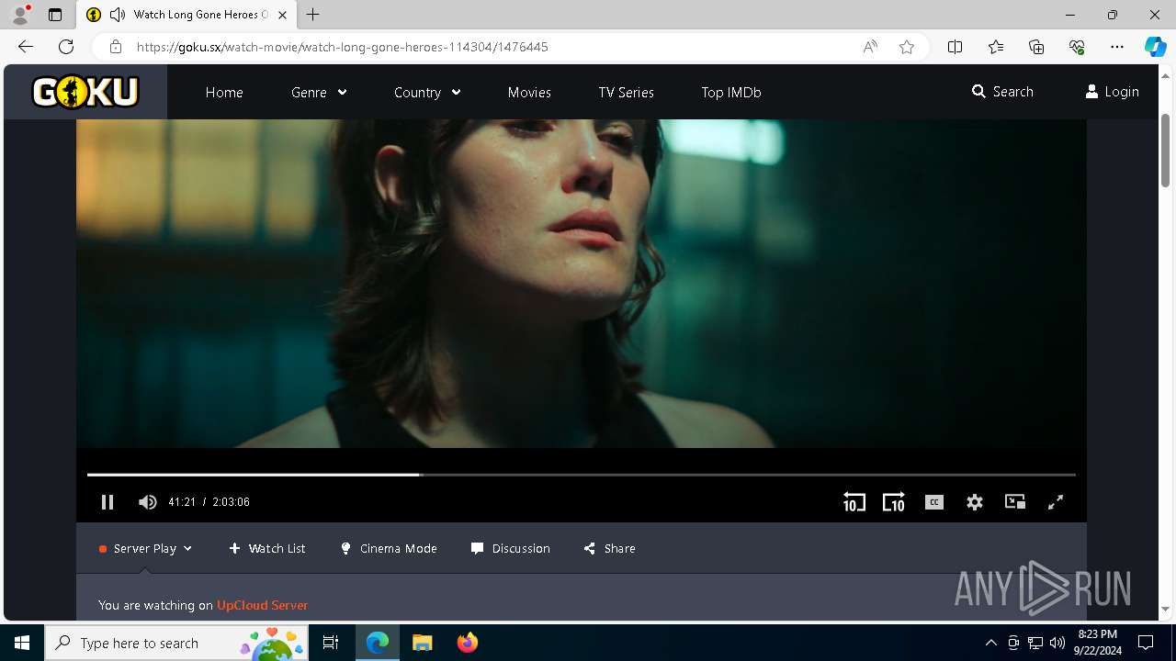The height and width of the screenshot is (661, 1176).
Task: Click the browser address bar URL
Action: tap(342, 47)
